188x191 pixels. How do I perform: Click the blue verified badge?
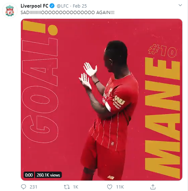click(x=52, y=6)
